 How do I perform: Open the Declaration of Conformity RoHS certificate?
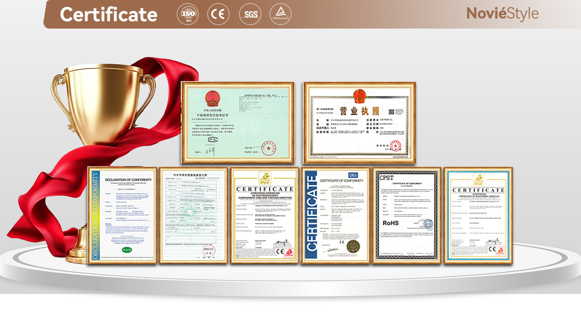pos(122,216)
